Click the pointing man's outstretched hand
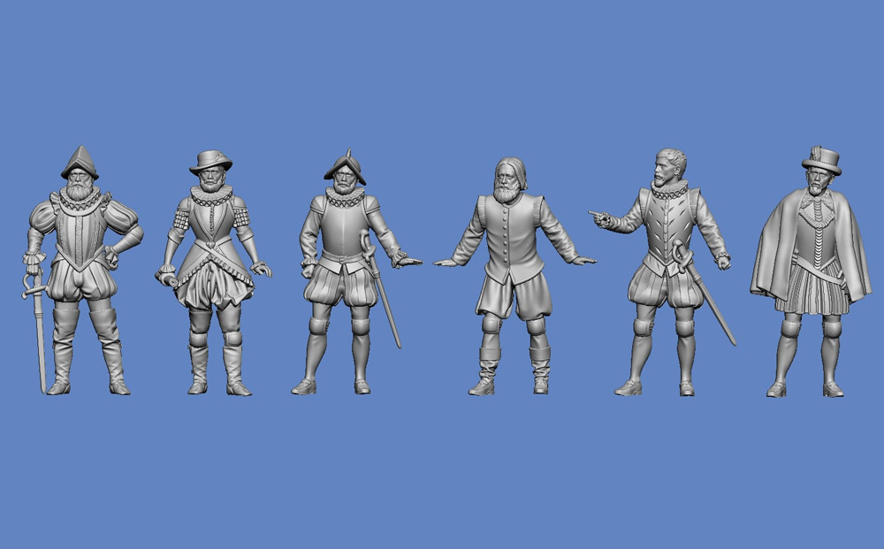This screenshot has width=884, height=549. (x=598, y=215)
